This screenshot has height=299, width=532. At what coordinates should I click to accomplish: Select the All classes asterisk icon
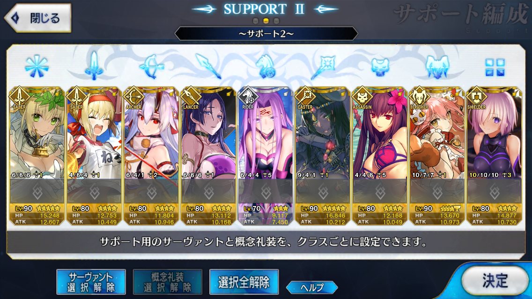coord(37,66)
